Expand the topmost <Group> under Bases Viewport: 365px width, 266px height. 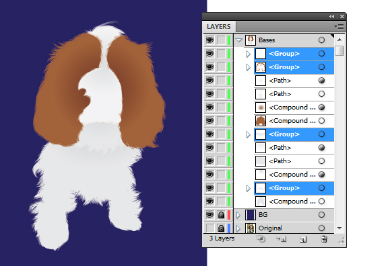pos(248,54)
